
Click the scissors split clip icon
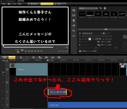point(64,48)
